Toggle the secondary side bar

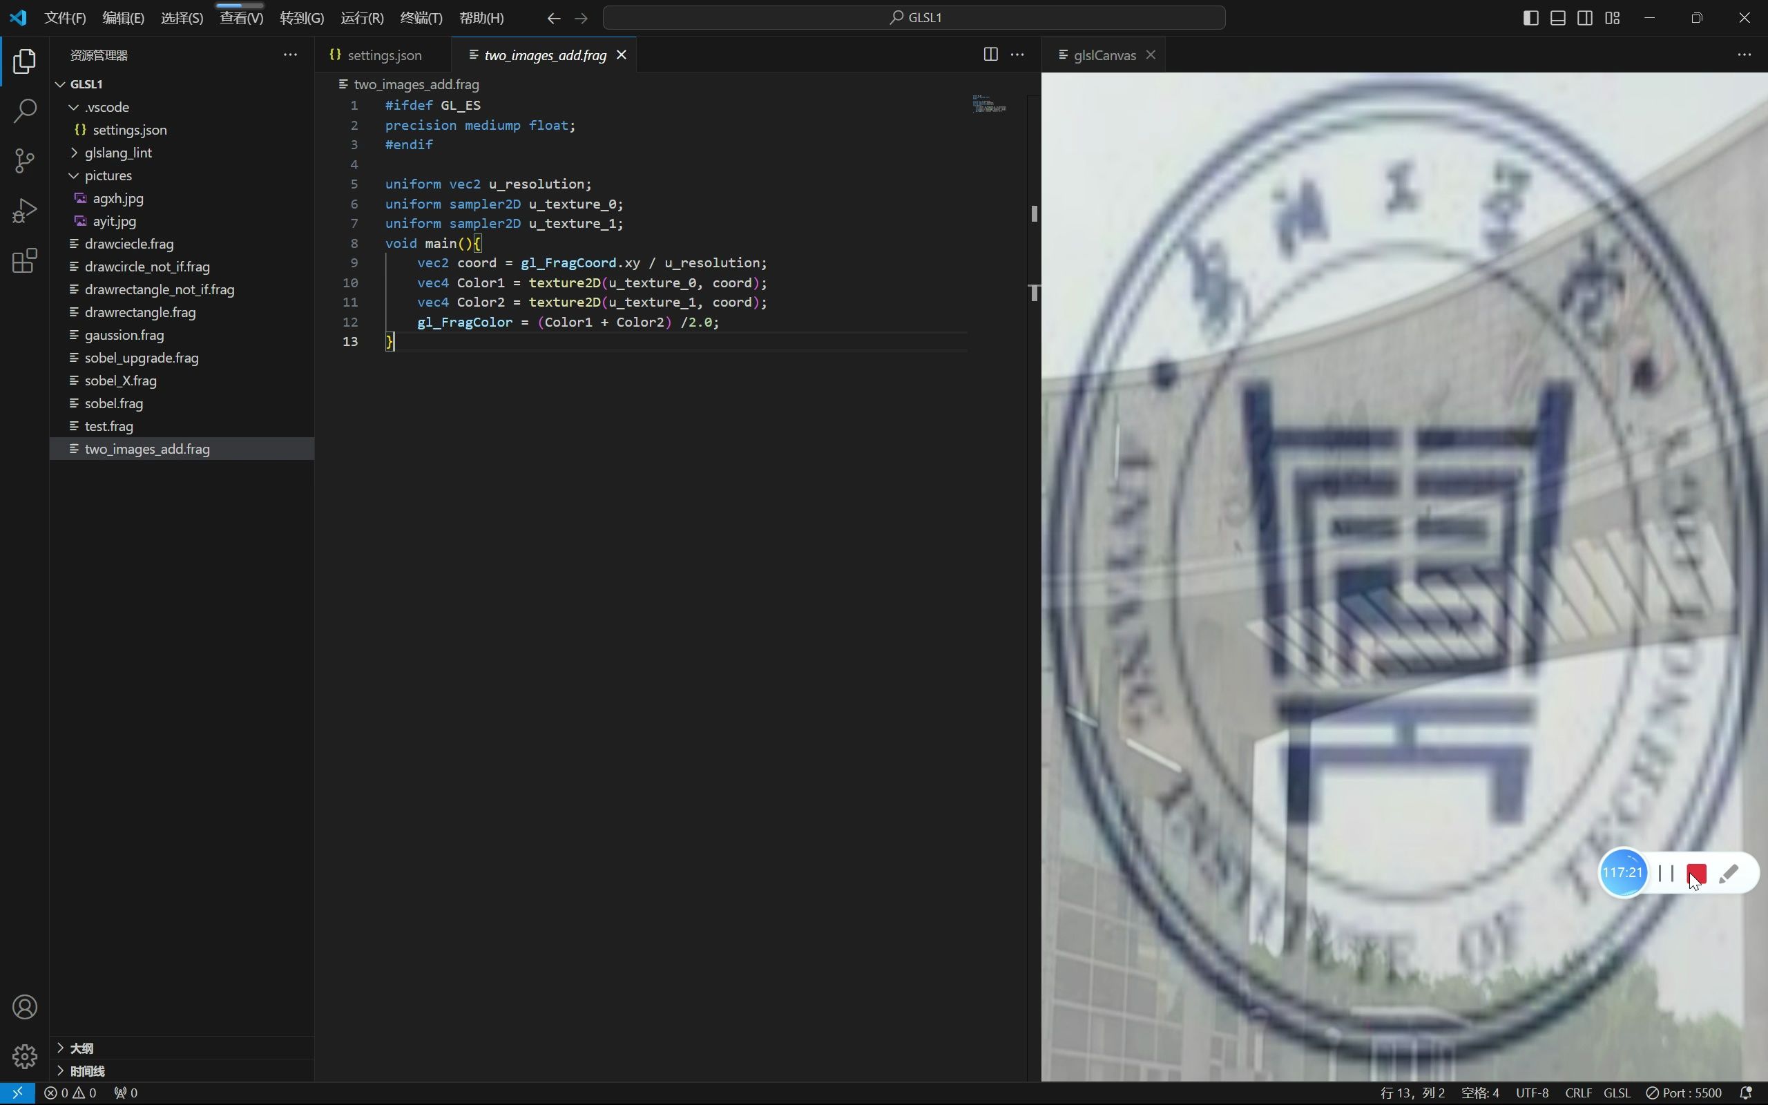pos(1584,18)
